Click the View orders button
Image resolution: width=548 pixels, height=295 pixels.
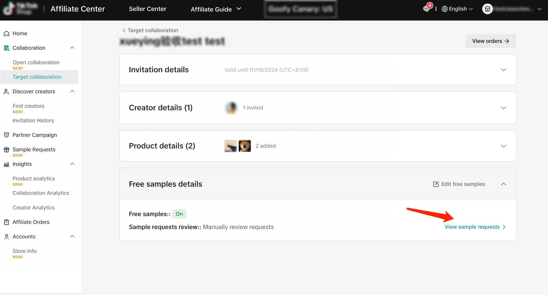pyautogui.click(x=490, y=41)
